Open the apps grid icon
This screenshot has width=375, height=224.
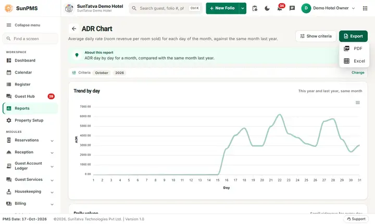365,8
